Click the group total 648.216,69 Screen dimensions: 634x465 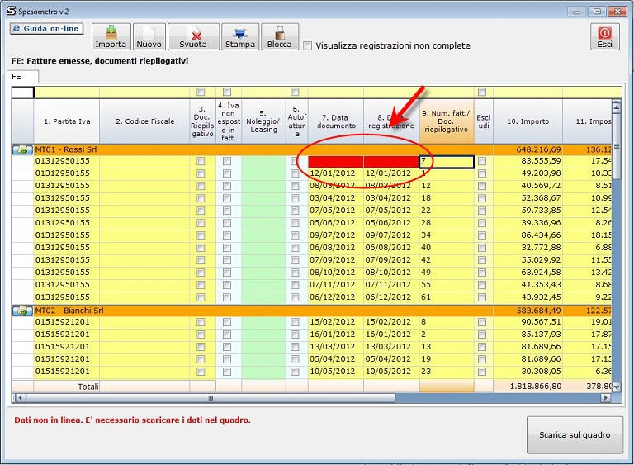click(x=538, y=149)
